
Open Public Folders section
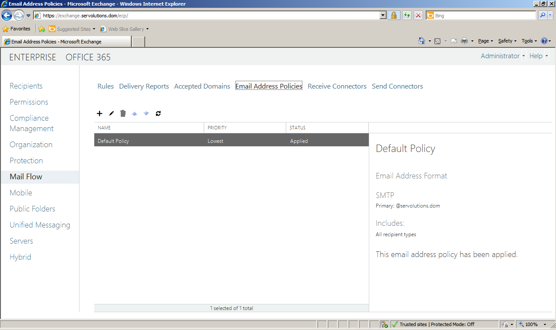click(x=33, y=209)
